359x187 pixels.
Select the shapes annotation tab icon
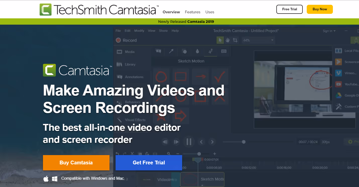pos(184,51)
